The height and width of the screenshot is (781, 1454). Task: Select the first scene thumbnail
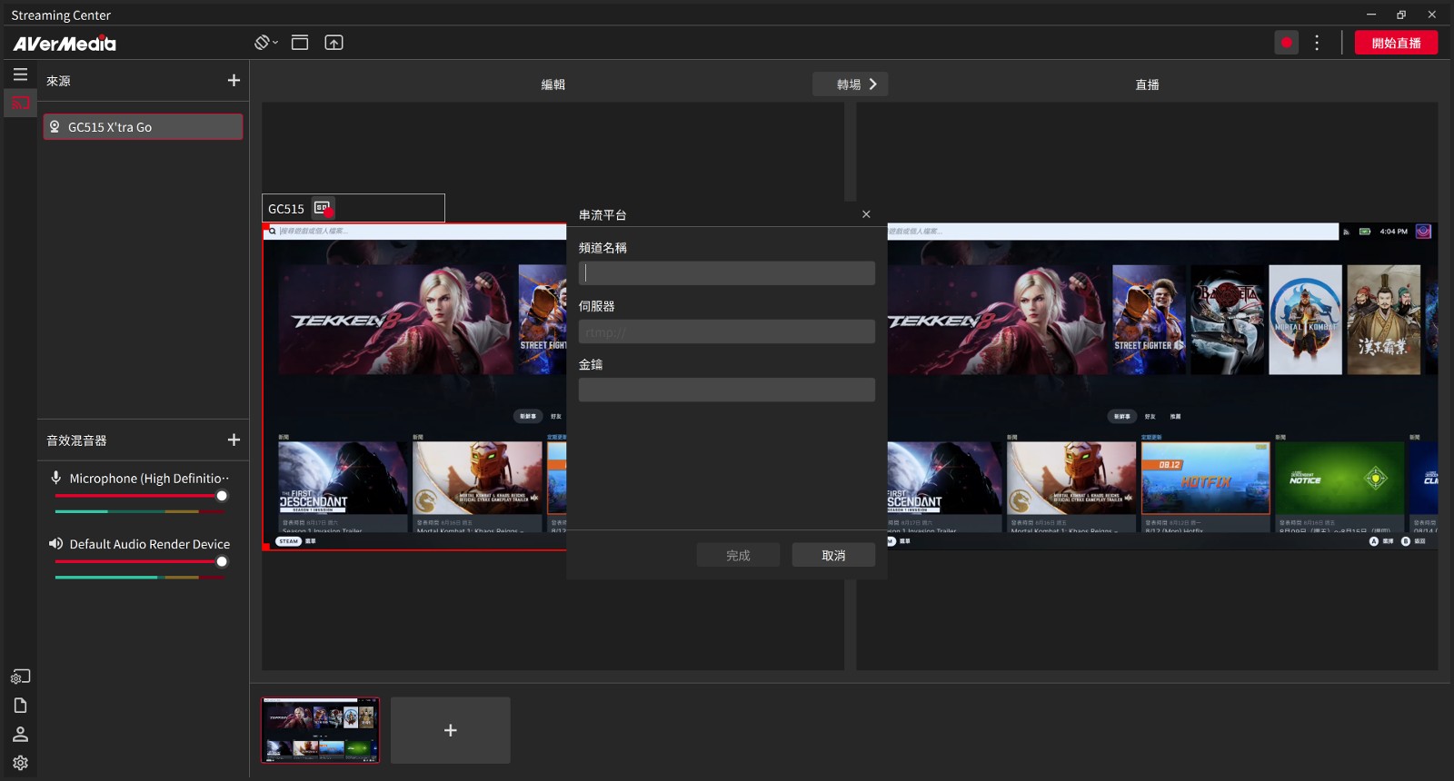pos(321,730)
